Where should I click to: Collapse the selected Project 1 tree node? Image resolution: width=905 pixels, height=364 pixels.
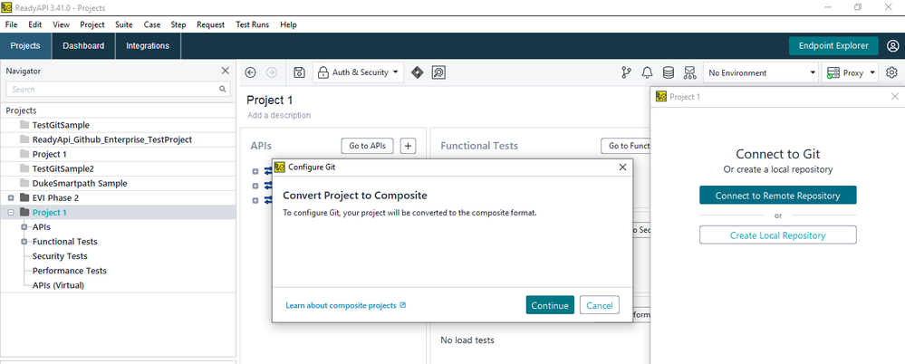(x=11, y=212)
